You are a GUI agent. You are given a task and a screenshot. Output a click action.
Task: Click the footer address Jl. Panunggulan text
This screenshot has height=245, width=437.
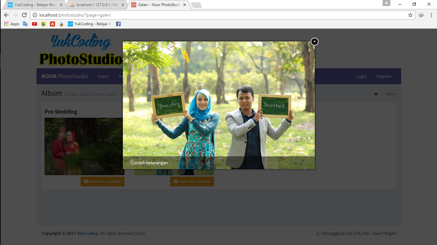pos(356,233)
